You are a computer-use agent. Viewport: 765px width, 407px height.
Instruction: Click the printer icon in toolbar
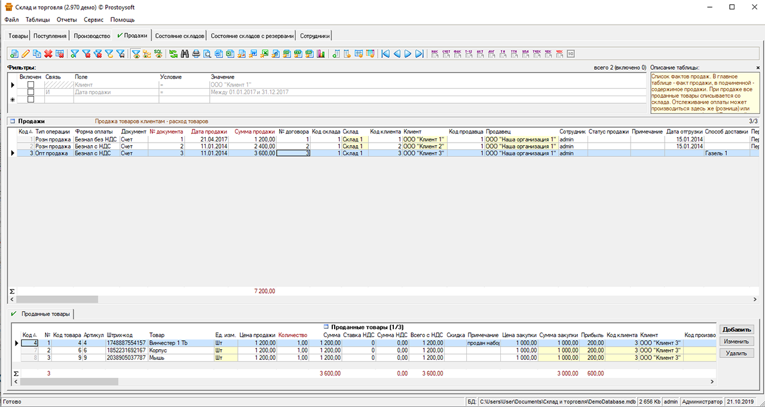click(196, 54)
